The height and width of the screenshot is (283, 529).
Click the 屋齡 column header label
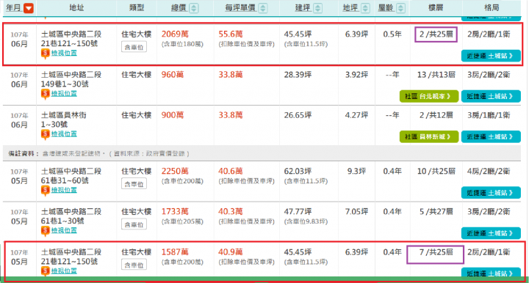tap(386, 8)
